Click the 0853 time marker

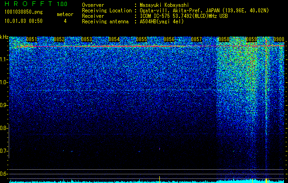[87, 39]
